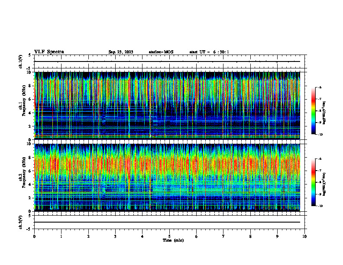The height and width of the screenshot is (265, 343).
Task: Click the "ch.1(V)" axis label
Action: (x=21, y=61)
